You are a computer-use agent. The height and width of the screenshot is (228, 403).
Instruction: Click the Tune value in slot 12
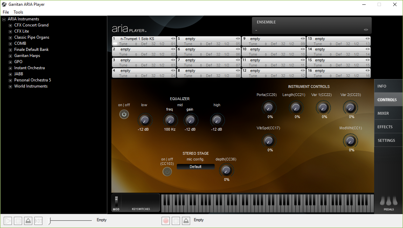pos(266,76)
